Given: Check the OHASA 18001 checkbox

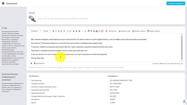Looking at the screenshot, I should [x=108, y=93].
